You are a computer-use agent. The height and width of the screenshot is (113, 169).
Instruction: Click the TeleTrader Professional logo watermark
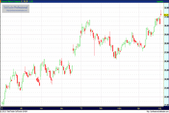coord(15,7)
